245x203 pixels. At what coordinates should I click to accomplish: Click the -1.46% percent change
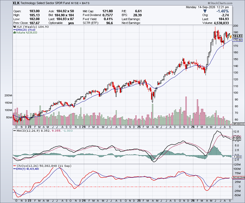coord(222,11)
